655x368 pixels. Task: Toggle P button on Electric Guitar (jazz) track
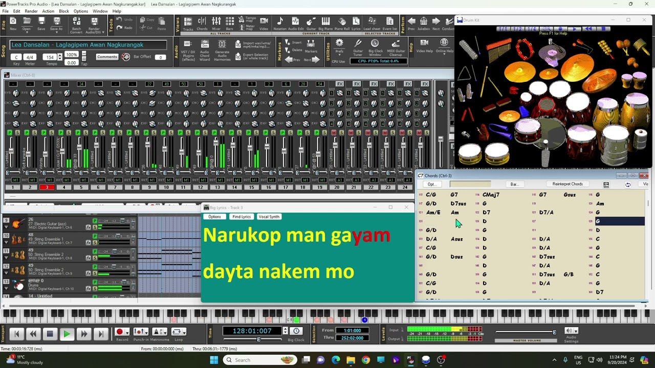pyautogui.click(x=95, y=221)
